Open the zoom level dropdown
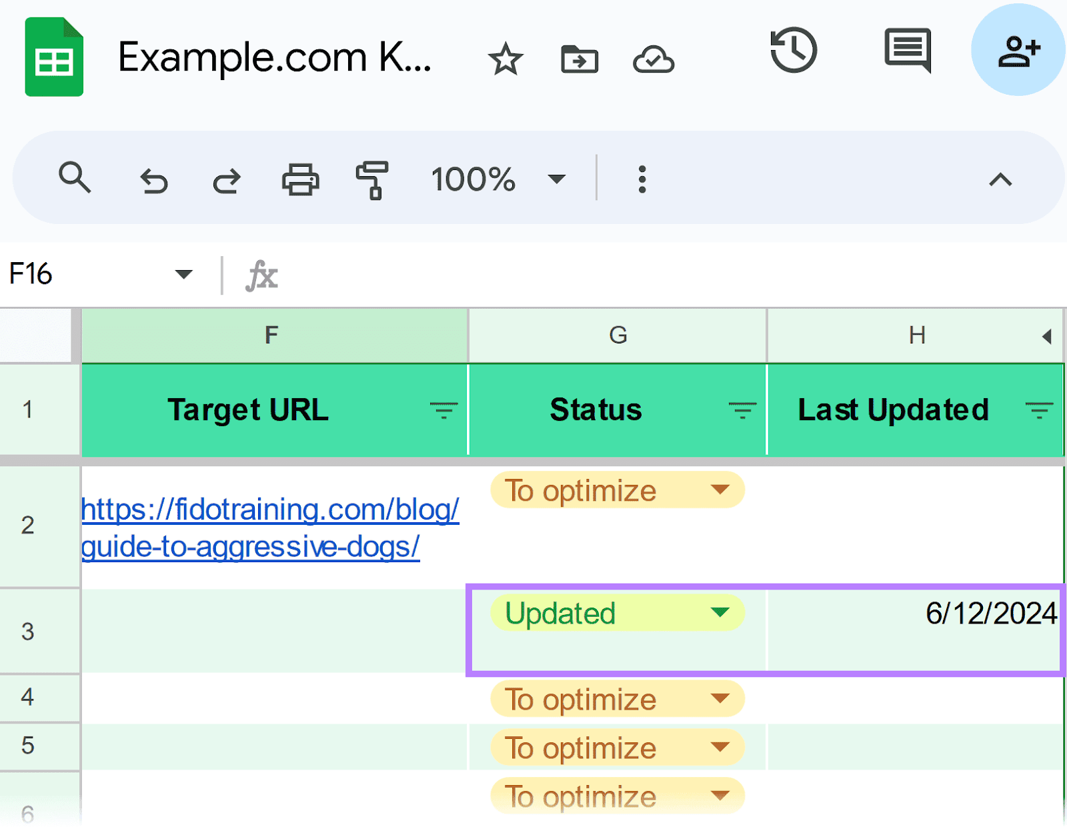 pos(556,179)
